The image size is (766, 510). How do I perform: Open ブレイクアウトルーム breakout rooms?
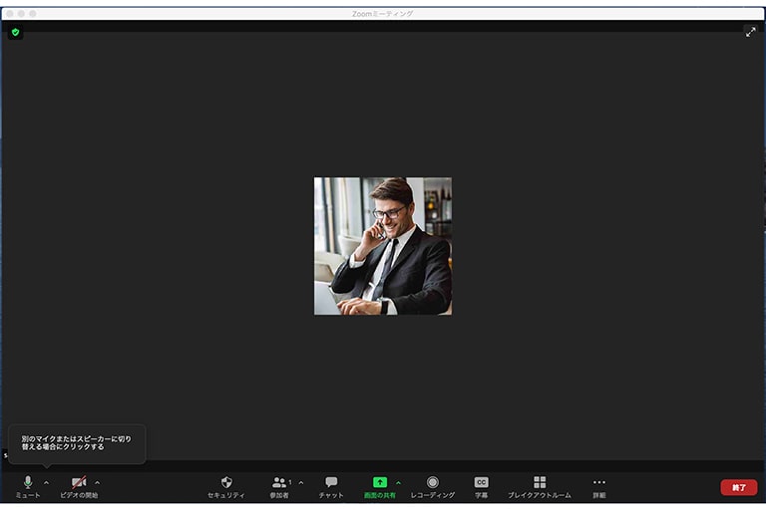point(540,487)
